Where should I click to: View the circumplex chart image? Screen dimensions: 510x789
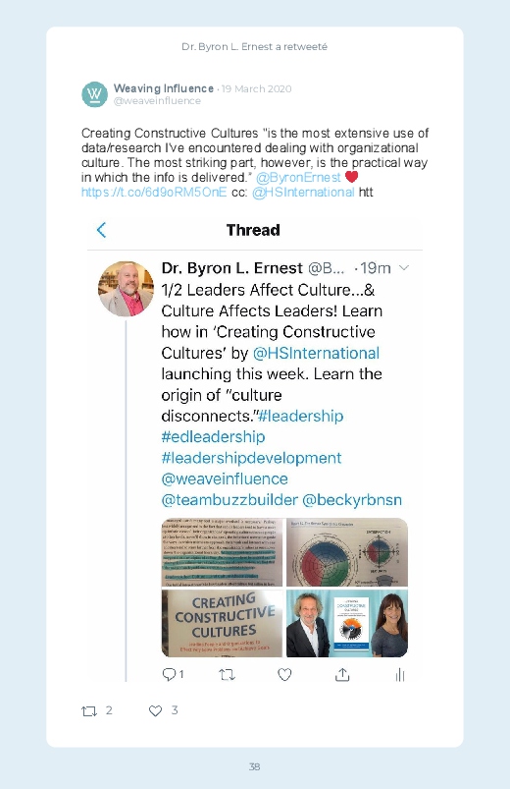[x=346, y=552]
